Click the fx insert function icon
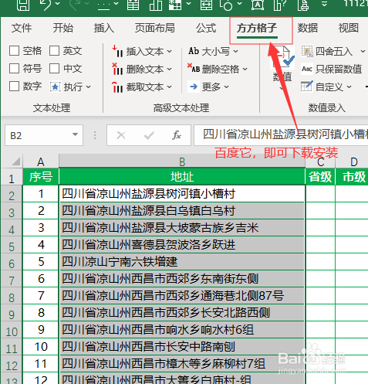 click(x=177, y=135)
